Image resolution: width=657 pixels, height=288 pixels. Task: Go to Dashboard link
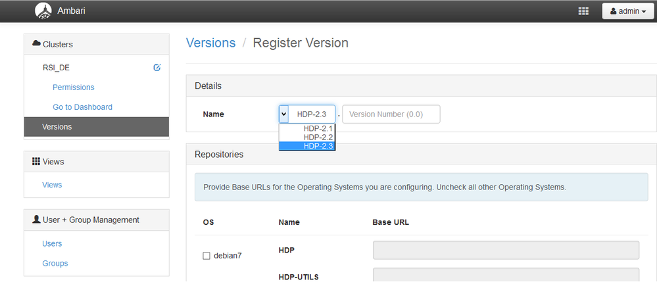click(82, 107)
